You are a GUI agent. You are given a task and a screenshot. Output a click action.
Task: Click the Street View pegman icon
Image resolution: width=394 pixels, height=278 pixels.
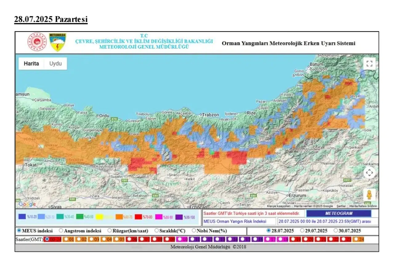369,195
